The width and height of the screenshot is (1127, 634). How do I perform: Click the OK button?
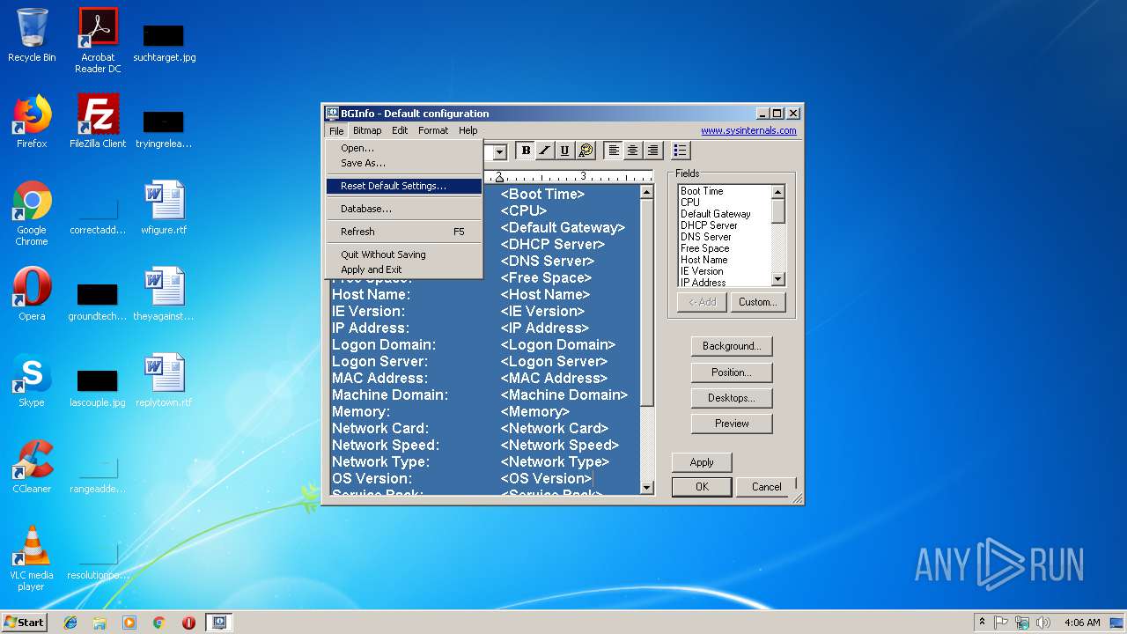[x=702, y=487]
